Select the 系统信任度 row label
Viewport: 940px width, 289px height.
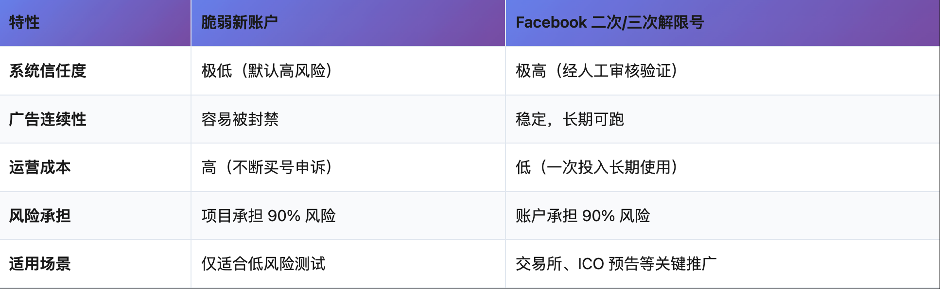pyautogui.click(x=48, y=71)
